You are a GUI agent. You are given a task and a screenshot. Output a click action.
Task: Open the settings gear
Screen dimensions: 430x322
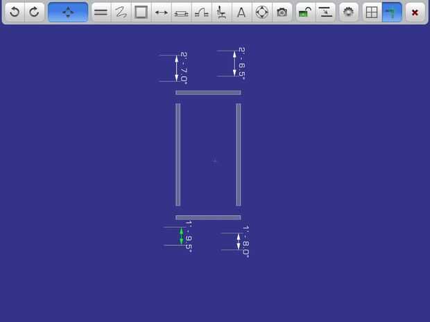coord(349,12)
